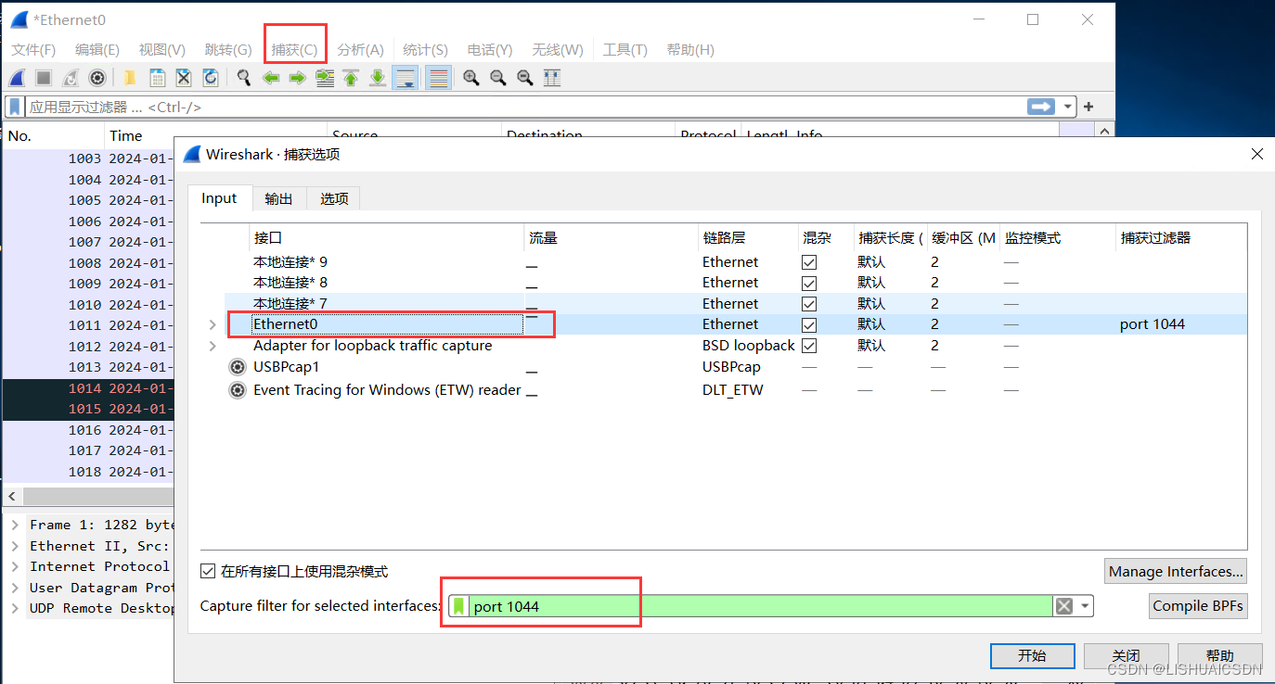Clear the capture filter with X button
The width and height of the screenshot is (1275, 684).
click(1064, 606)
